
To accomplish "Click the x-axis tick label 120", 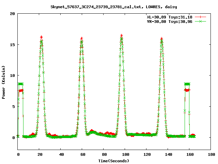I will (x=147, y=154).
